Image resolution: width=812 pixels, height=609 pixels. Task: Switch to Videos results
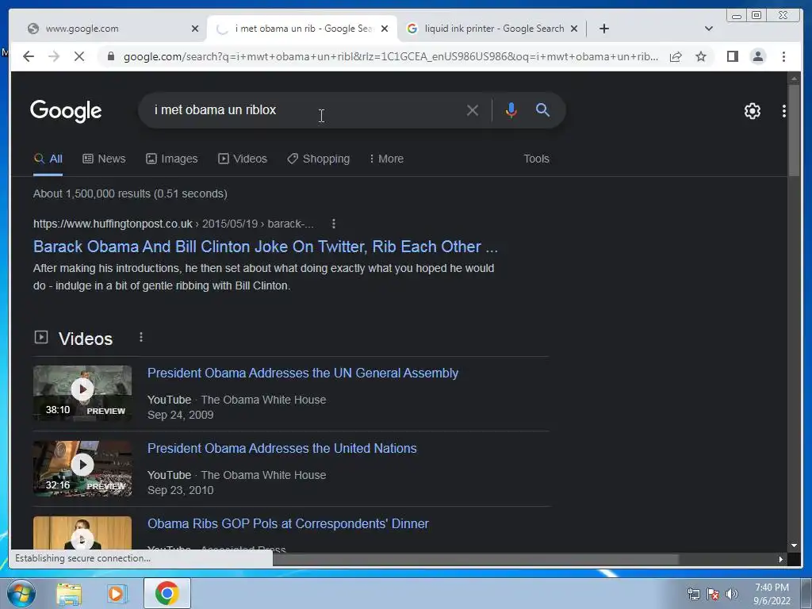[243, 159]
